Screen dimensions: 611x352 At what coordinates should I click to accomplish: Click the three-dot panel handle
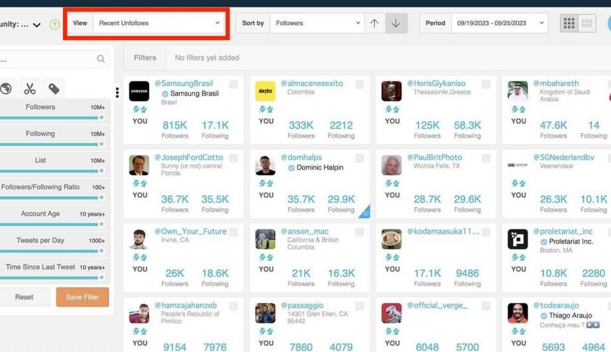point(117,92)
